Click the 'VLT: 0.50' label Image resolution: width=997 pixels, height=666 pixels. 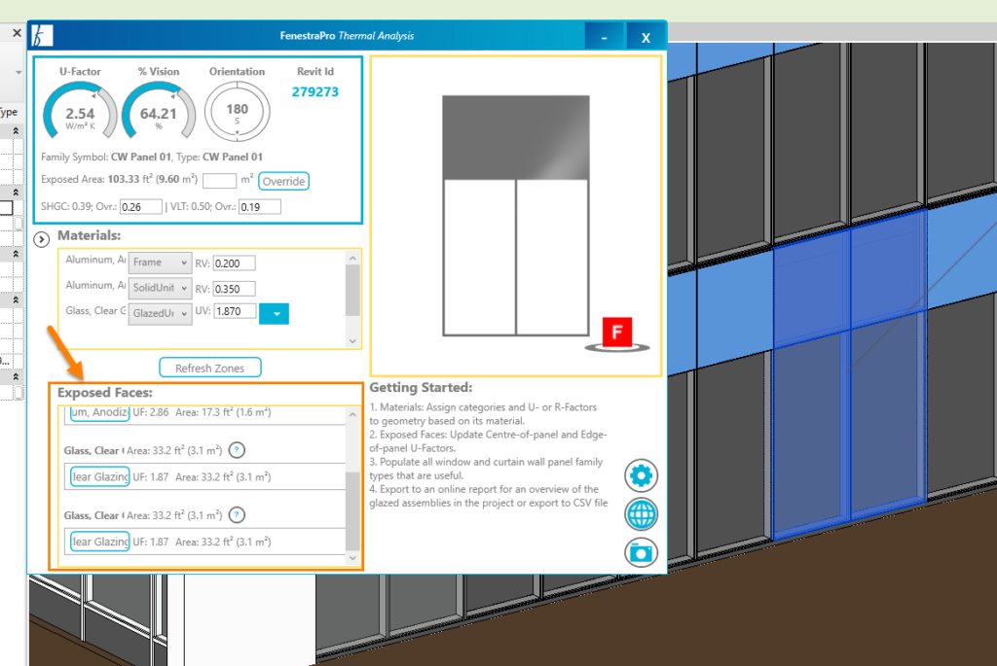pyautogui.click(x=192, y=207)
